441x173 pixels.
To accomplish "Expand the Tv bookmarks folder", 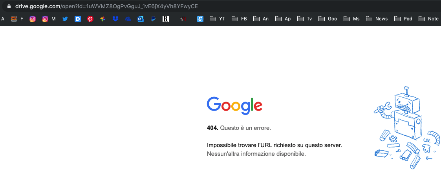I will pos(305,19).
